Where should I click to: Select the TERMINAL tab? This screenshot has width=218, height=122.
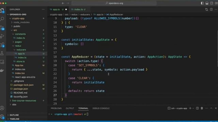click(x=83, y=108)
